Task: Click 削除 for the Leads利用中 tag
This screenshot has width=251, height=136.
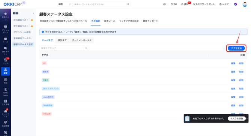Action: pyautogui.click(x=241, y=97)
